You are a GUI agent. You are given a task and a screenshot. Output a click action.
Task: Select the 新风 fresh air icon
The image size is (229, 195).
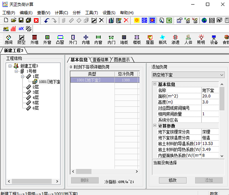coord(162,39)
